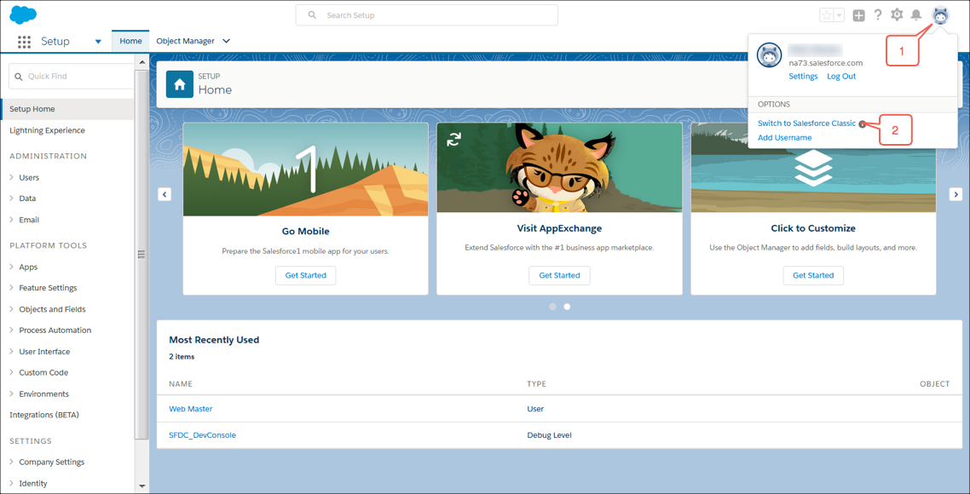Viewport: 970px width, 494px height.
Task: Expand the Custom Code node
Action: pos(13,373)
